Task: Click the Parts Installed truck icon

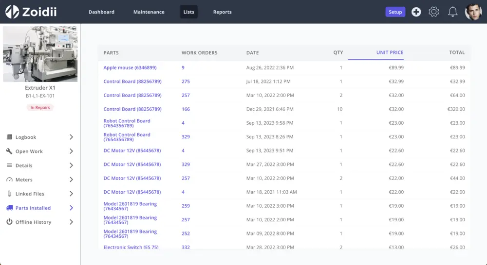Action: pos(10,208)
